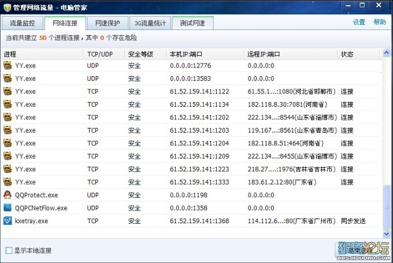Sort by the 本机IP:端口 column header
Viewport: 393px width, 263px height.
point(205,54)
